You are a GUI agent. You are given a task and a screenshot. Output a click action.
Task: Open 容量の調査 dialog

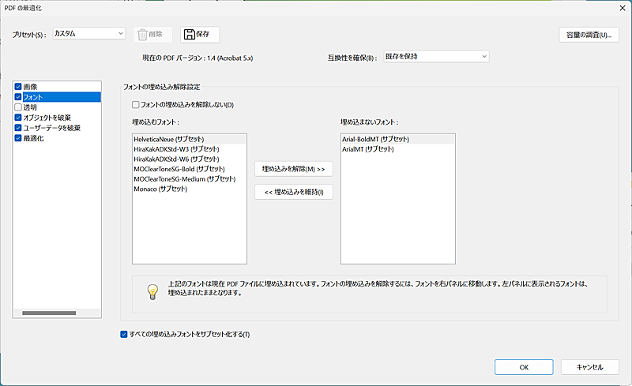pyautogui.click(x=588, y=34)
